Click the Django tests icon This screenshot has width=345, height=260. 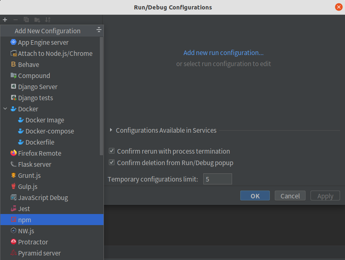14,98
